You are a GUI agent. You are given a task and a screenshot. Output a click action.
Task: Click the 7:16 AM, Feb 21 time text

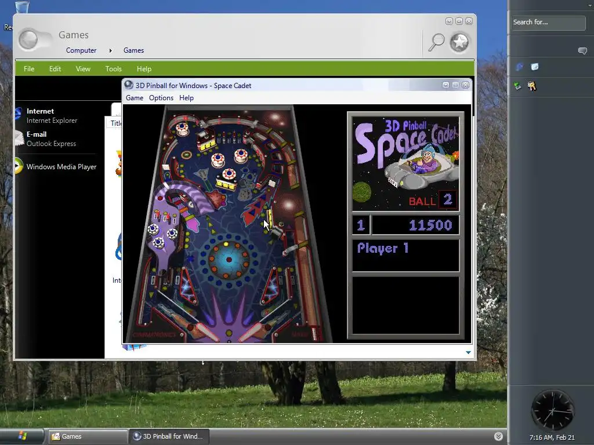click(552, 437)
